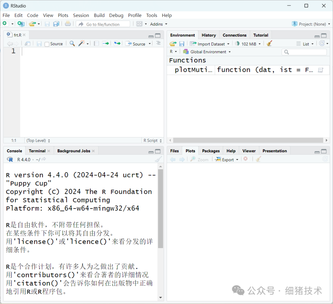Expand recent files dropdown next to open
The height and width of the screenshot is (304, 333).
[39, 24]
